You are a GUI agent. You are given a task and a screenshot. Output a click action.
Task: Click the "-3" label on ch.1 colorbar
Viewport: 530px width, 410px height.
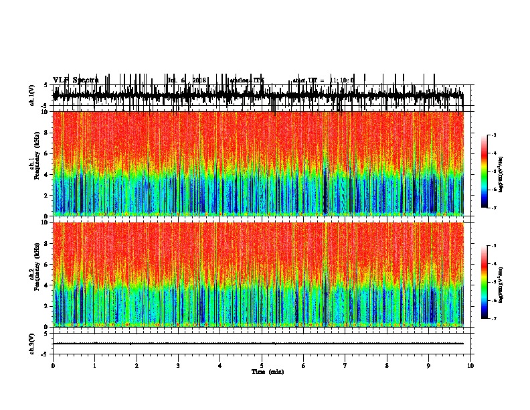point(494,135)
